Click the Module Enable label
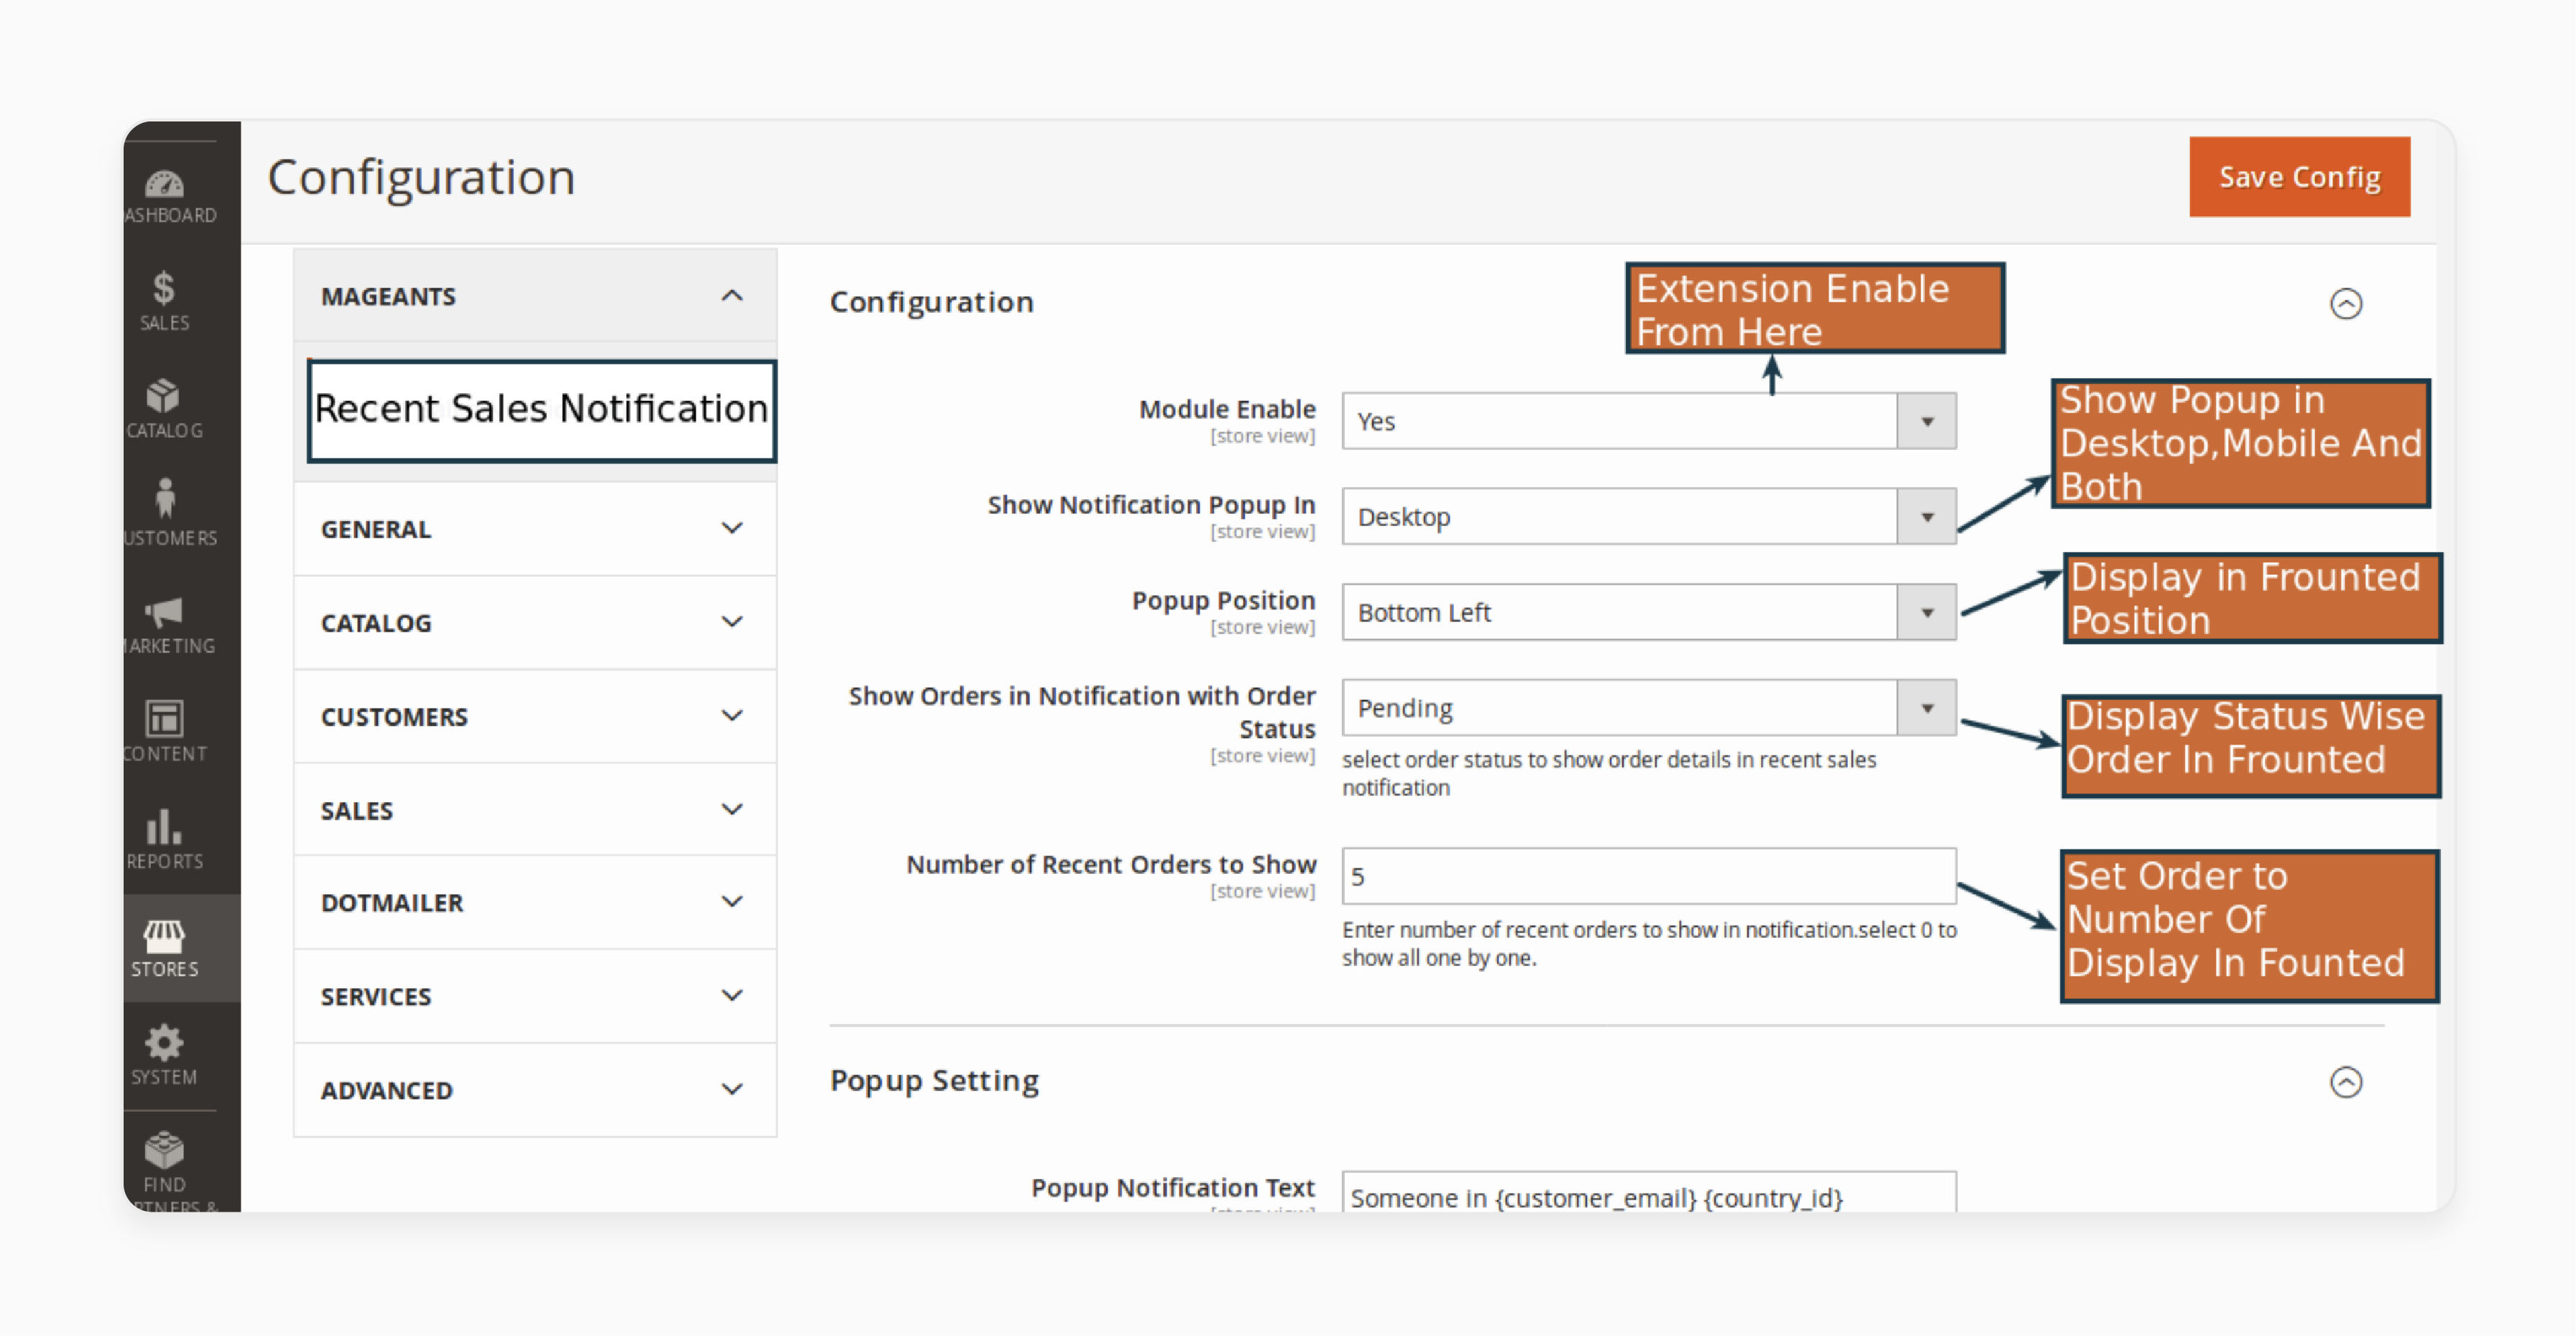The image size is (2576, 1336). tap(1227, 409)
